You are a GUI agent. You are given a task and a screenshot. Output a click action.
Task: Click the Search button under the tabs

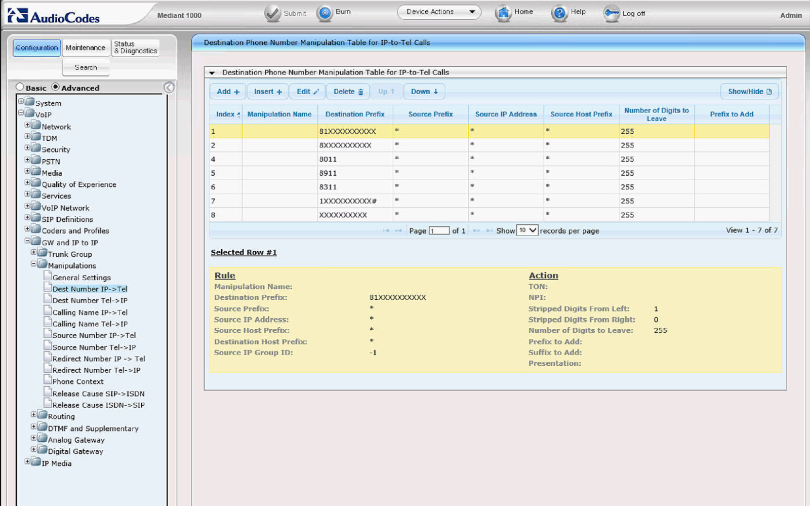(86, 67)
